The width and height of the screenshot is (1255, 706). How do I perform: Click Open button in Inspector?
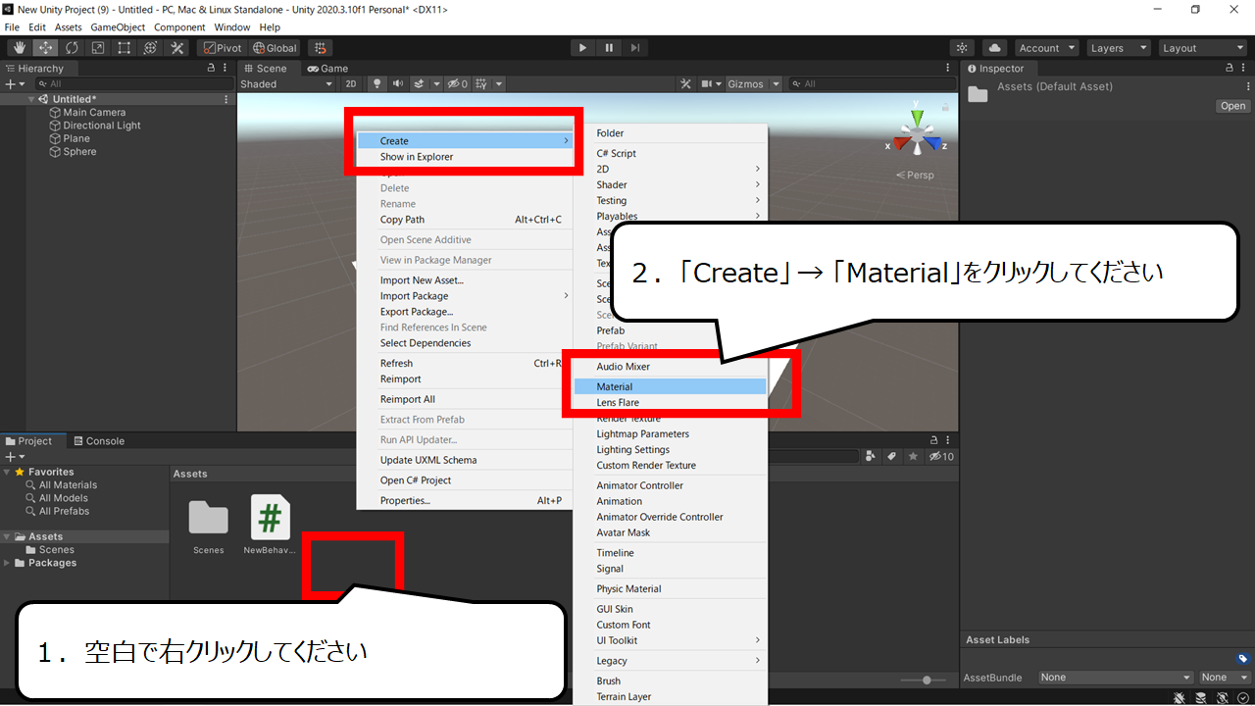coord(1232,106)
